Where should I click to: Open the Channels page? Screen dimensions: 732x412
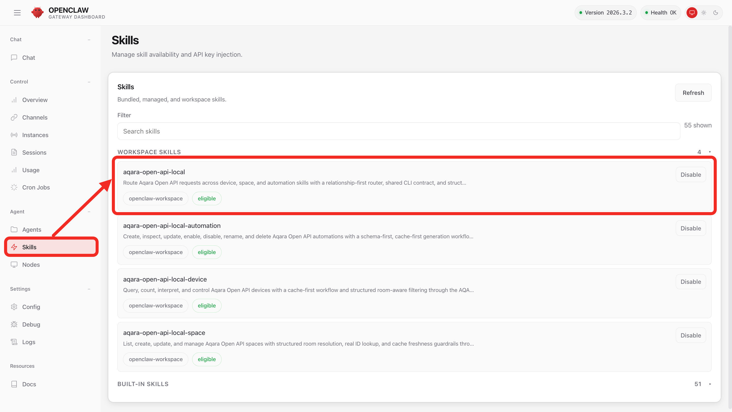click(51, 117)
